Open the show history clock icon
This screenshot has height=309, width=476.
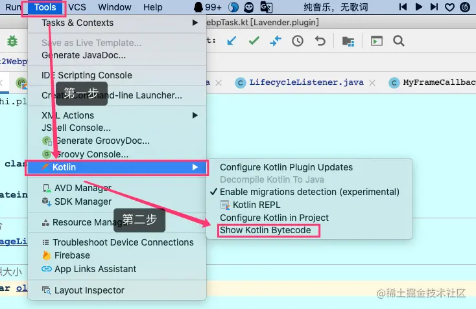(x=298, y=41)
